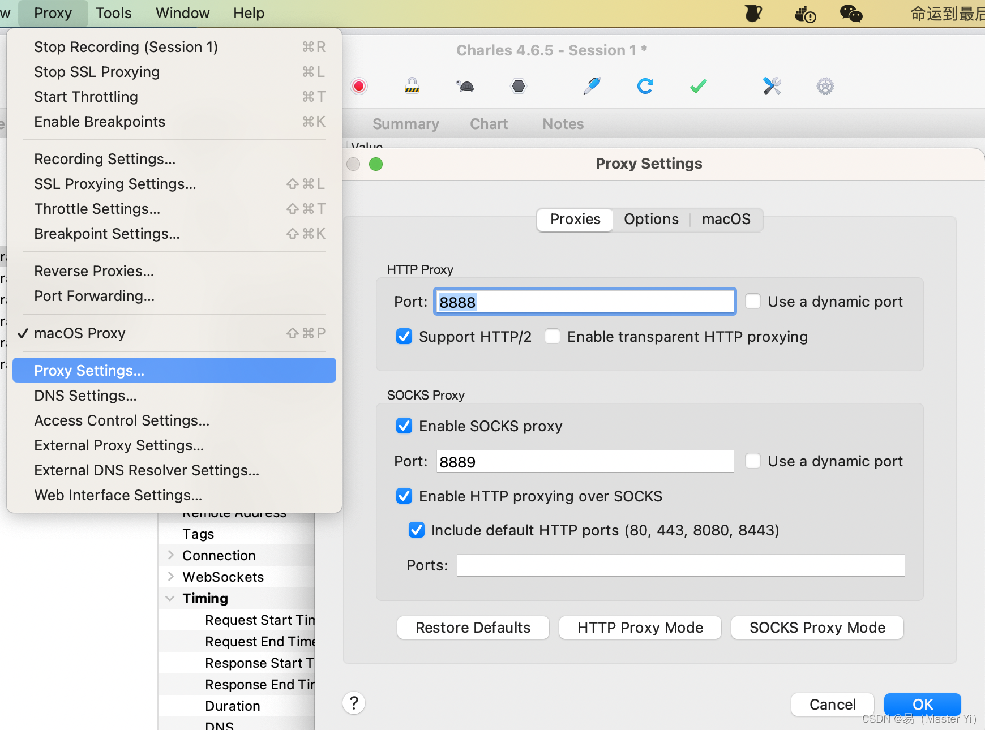Click the hexagon breakpoints icon
985x730 pixels.
[x=519, y=86]
